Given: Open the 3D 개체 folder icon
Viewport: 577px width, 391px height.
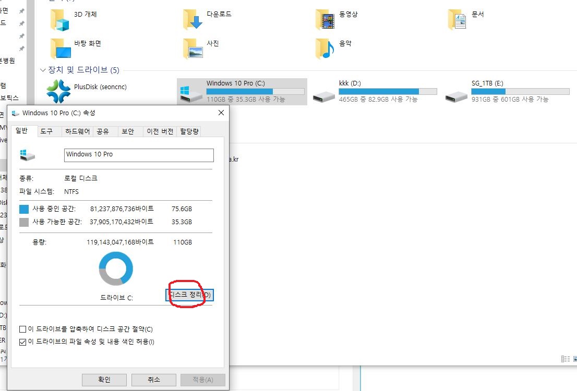Looking at the screenshot, I should tap(60, 20).
